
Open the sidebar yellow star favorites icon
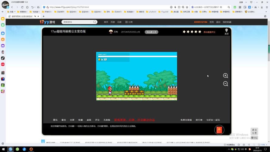3,19
